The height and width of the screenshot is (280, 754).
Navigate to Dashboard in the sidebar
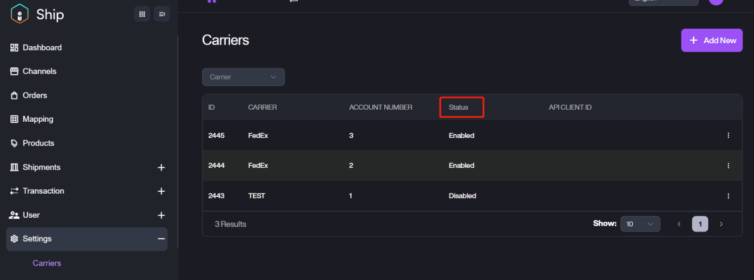42,47
